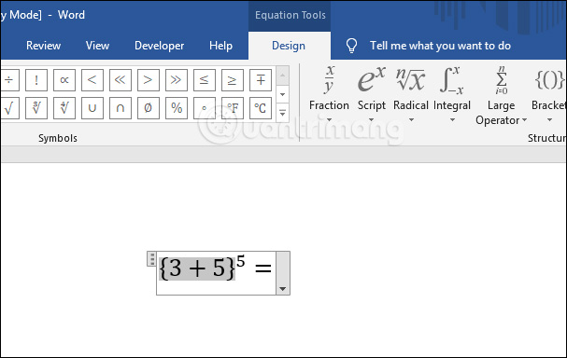Insert the union symbol

tap(92, 108)
